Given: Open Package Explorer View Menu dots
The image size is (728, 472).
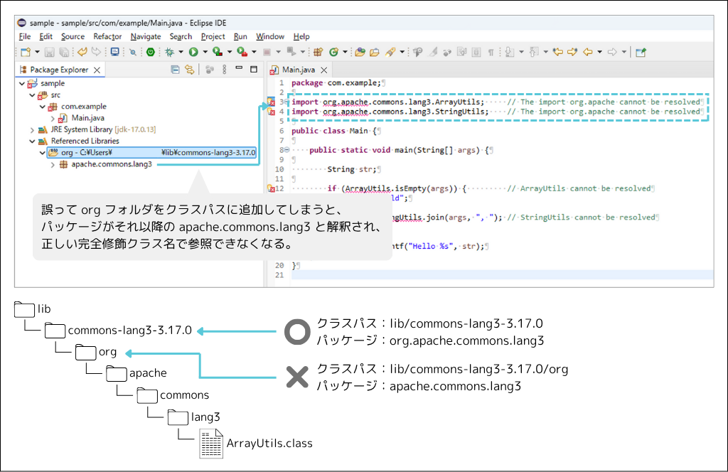Looking at the screenshot, I should [224, 70].
